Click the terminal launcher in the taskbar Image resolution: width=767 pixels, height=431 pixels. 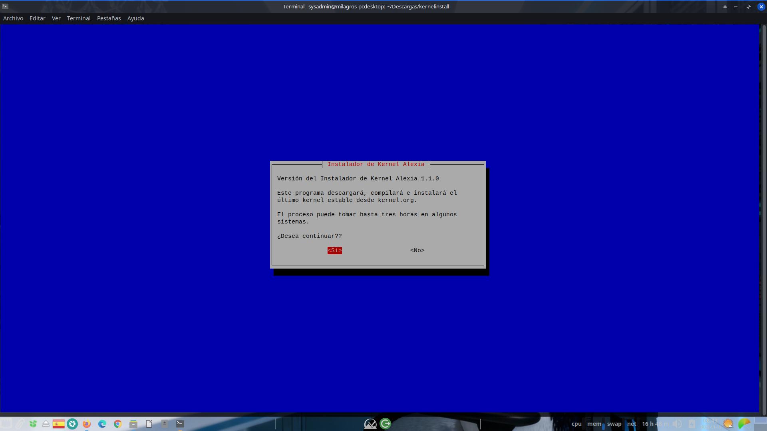click(180, 424)
